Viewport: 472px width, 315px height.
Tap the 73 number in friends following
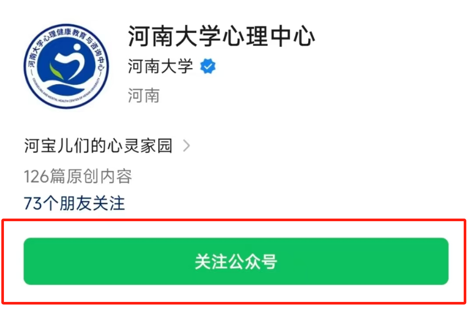pyautogui.click(x=33, y=203)
